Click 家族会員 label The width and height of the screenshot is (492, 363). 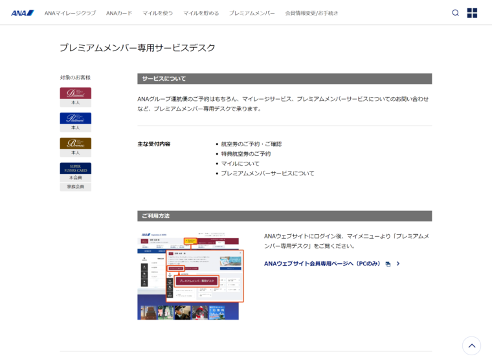coord(76,187)
